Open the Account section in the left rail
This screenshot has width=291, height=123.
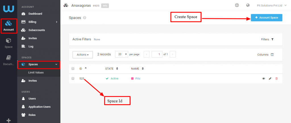tap(9, 26)
